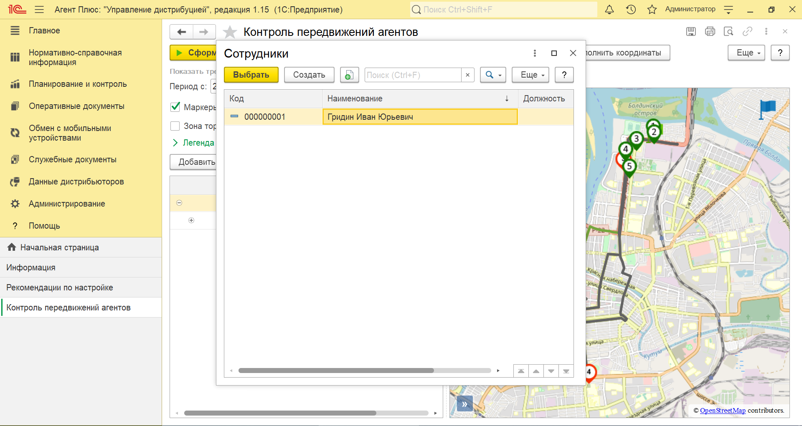802x426 pixels.
Task: Click the Сформировать button
Action: (x=193, y=53)
